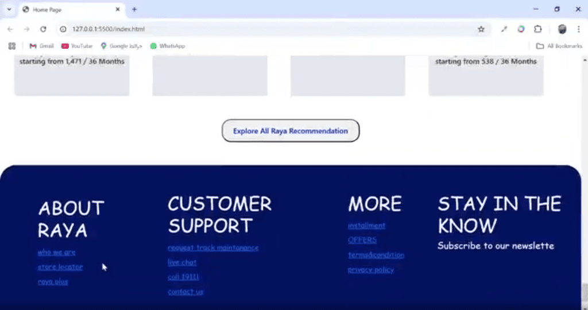
Task: Click the MORE footer heading
Action: (374, 204)
